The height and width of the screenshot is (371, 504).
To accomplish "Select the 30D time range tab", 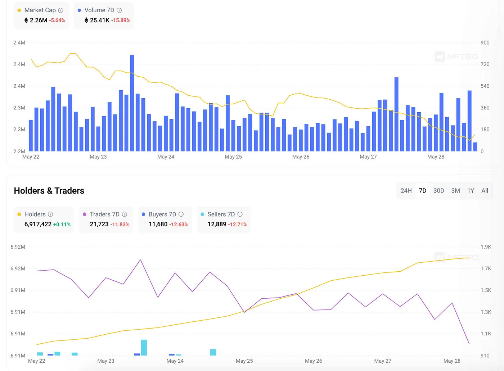I will pos(438,191).
